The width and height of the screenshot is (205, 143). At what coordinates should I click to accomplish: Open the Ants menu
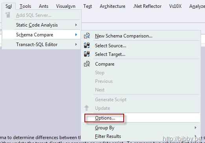point(44,6)
